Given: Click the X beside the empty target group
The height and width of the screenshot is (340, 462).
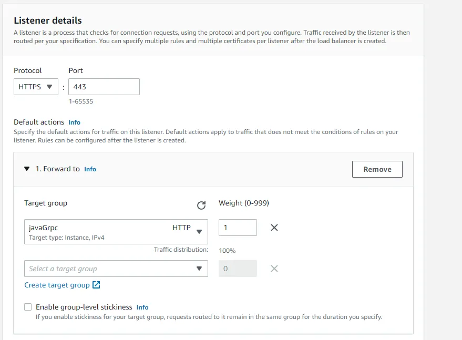Looking at the screenshot, I should click(274, 269).
